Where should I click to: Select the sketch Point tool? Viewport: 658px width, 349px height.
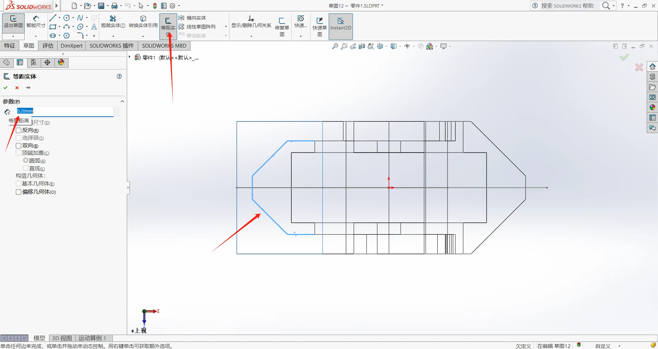[x=94, y=36]
